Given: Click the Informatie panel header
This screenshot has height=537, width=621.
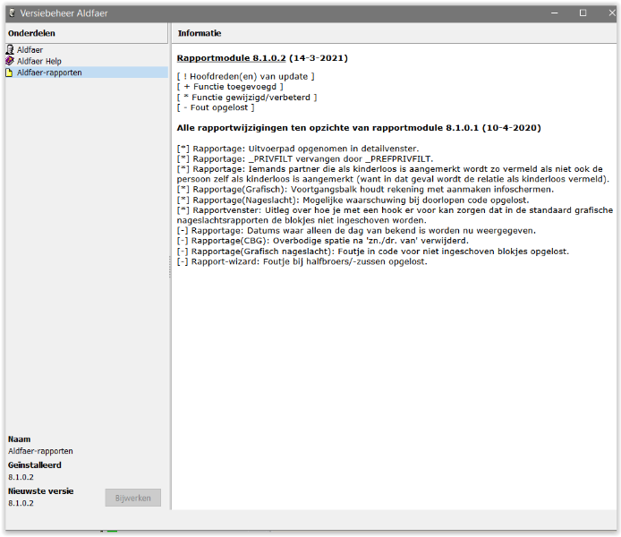Looking at the screenshot, I should [200, 33].
